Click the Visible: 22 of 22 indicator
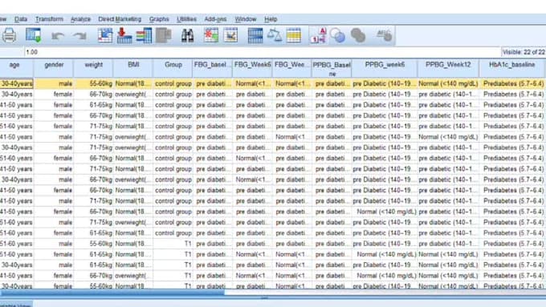Image resolution: width=546 pixels, height=307 pixels. coord(524,52)
